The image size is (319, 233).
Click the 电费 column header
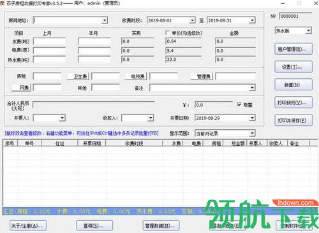coord(193,143)
